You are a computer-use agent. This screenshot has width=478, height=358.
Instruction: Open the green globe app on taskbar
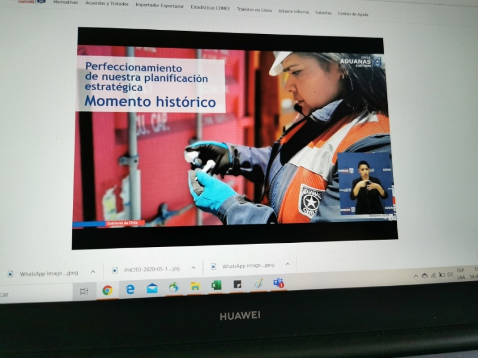pos(174,287)
